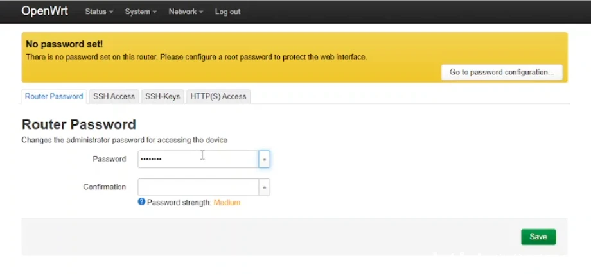Click the Confirmation field label
The height and width of the screenshot is (274, 591).
[x=105, y=187]
